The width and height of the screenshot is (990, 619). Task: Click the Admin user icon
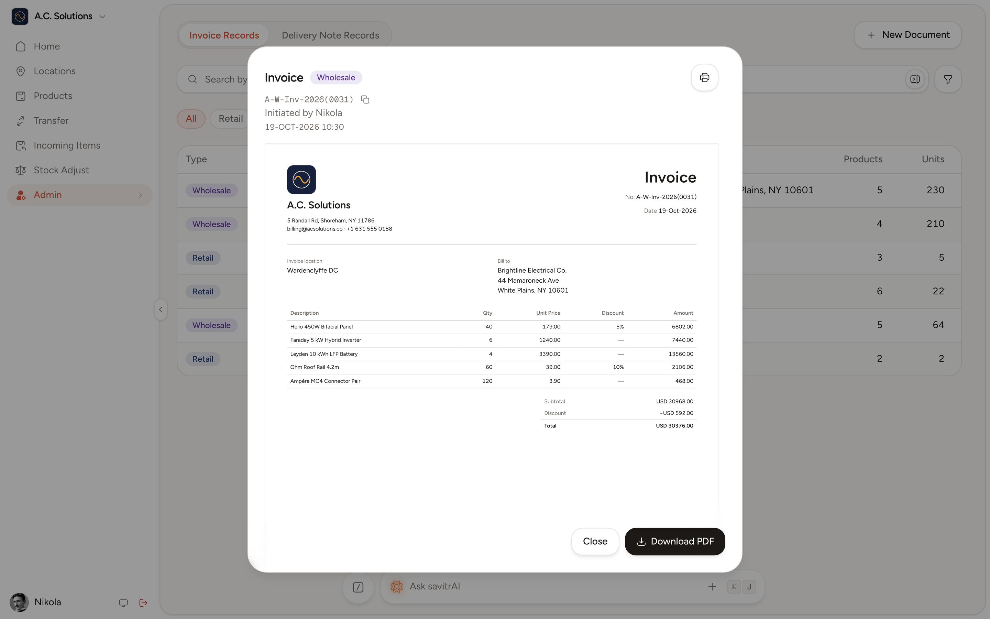(x=21, y=195)
